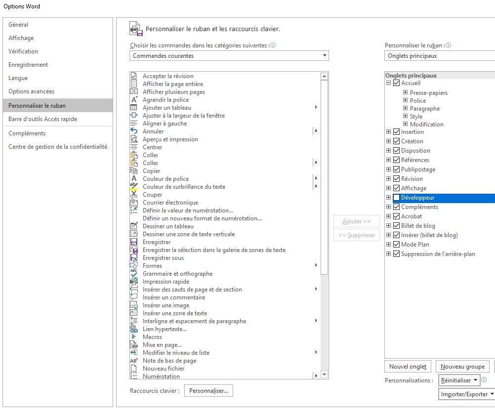Uncheck the Acrobat tab checkbox
Viewport: 495px width, 417px height.
(397, 216)
